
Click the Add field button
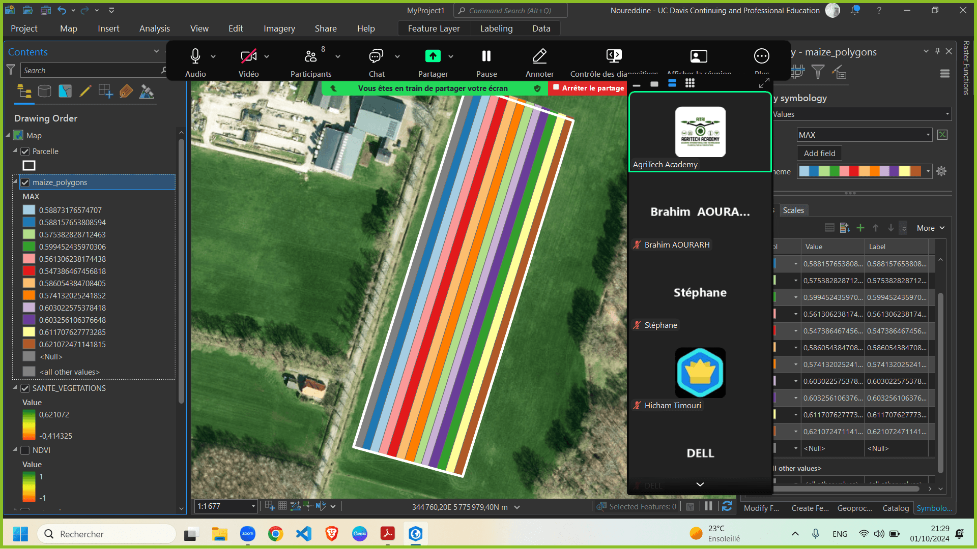tap(819, 154)
